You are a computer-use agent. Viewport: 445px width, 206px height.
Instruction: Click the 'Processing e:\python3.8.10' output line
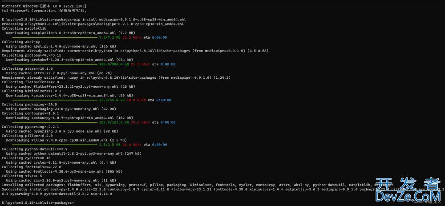pyautogui.click(x=93, y=24)
